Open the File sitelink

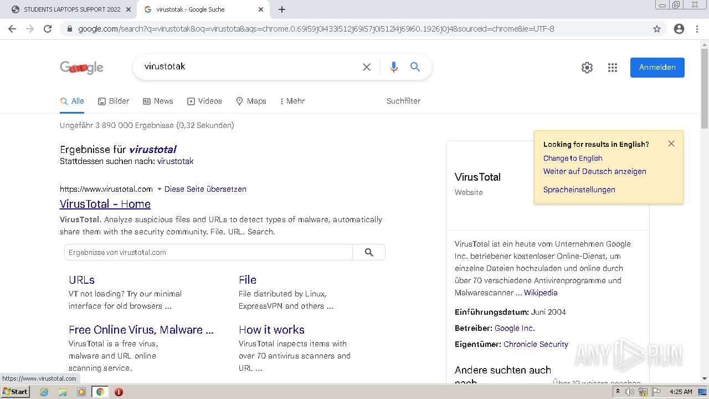click(x=248, y=280)
